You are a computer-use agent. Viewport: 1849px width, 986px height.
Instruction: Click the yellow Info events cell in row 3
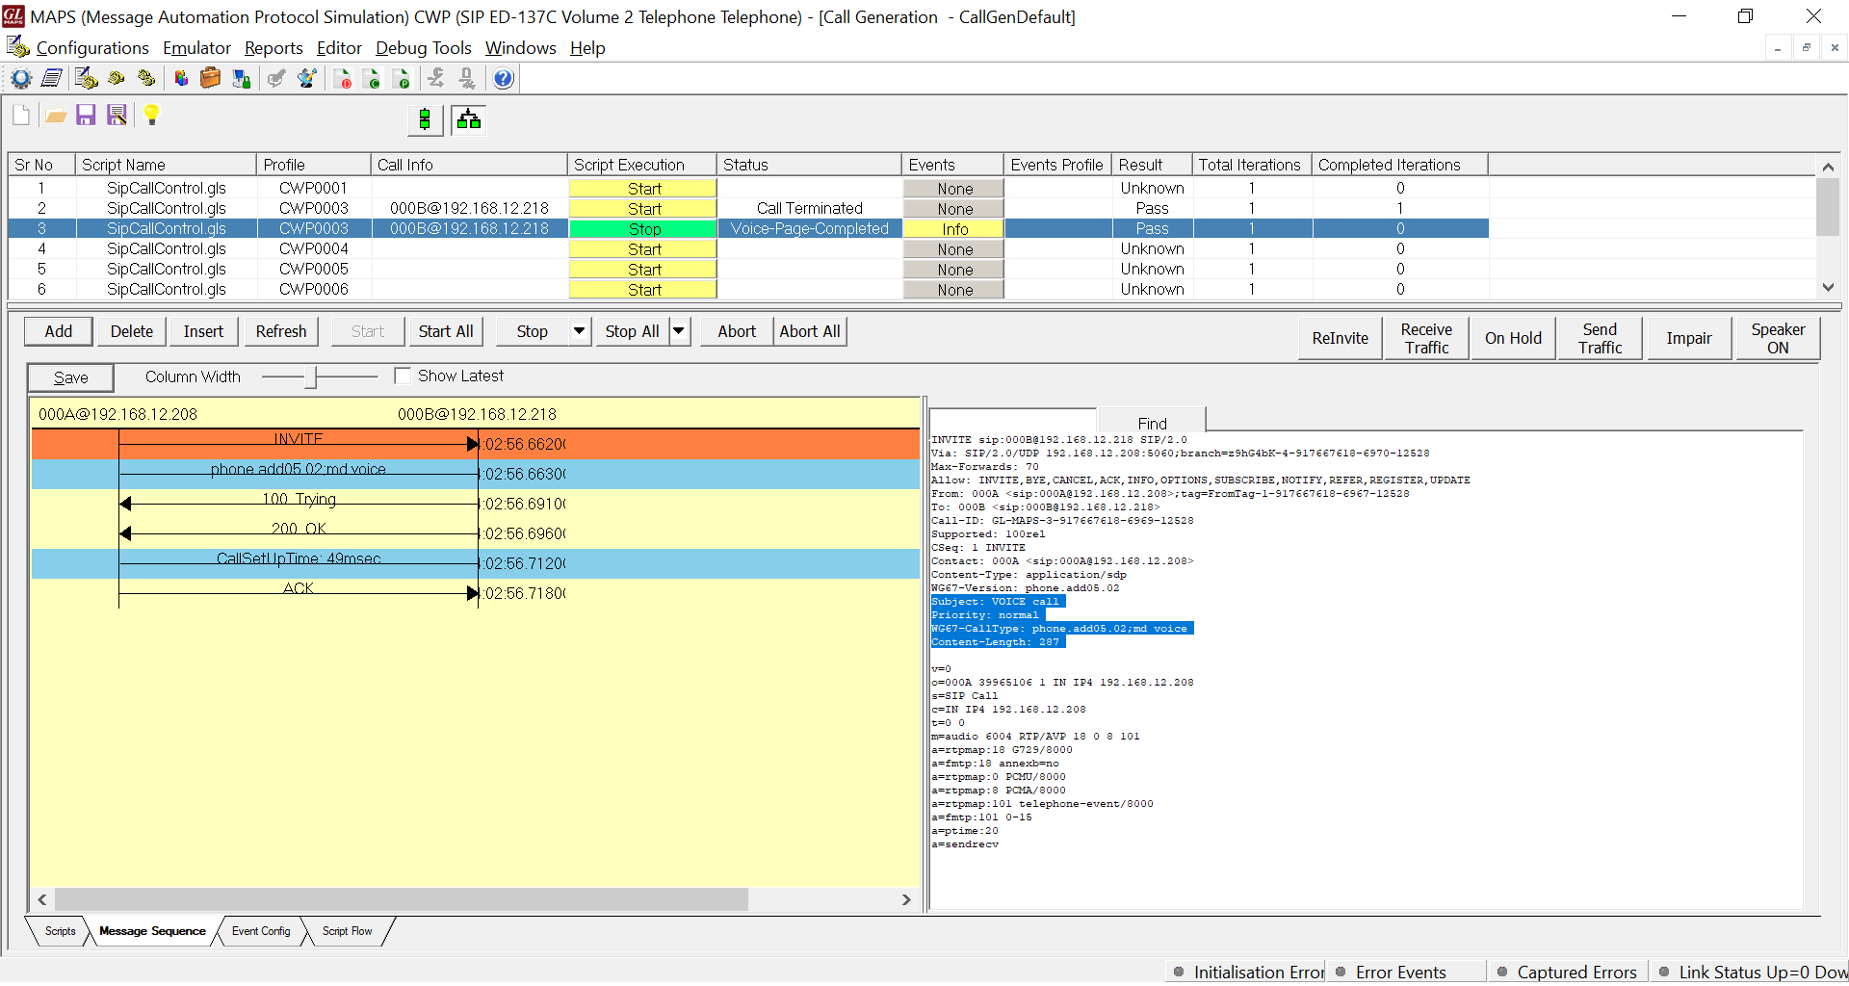(954, 229)
